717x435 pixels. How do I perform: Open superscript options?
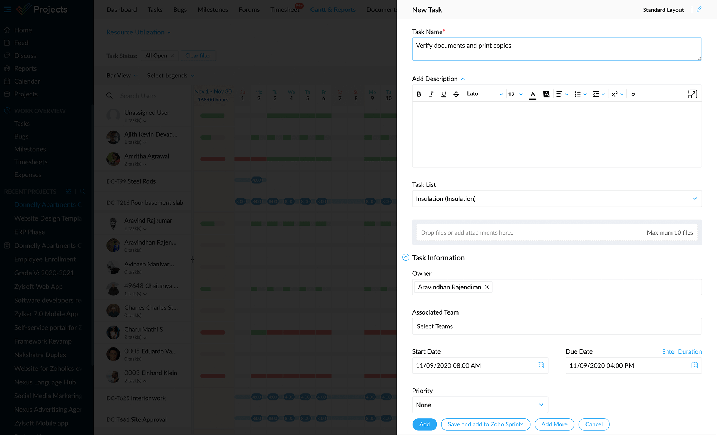click(x=617, y=94)
